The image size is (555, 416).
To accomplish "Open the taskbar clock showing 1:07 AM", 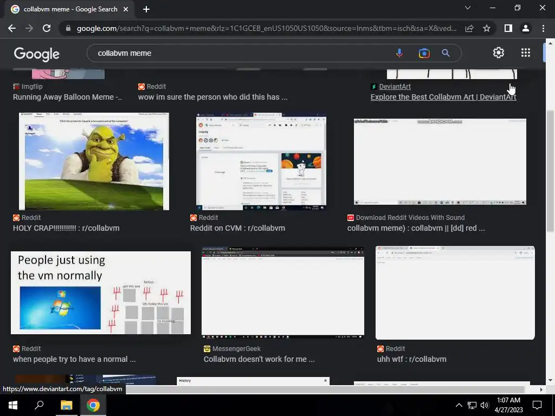I will tap(508, 405).
